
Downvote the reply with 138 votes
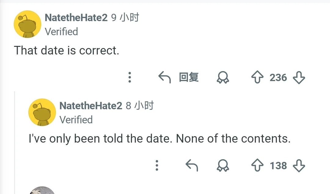tap(299, 166)
